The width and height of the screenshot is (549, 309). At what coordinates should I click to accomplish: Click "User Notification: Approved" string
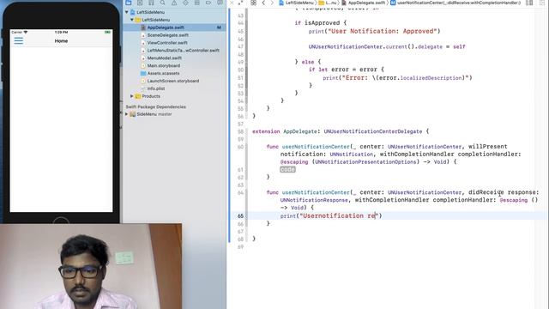[383, 31]
